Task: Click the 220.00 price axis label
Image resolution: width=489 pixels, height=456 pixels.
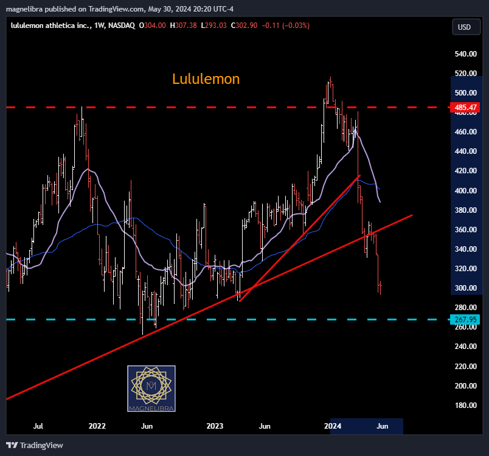Action: pos(466,367)
